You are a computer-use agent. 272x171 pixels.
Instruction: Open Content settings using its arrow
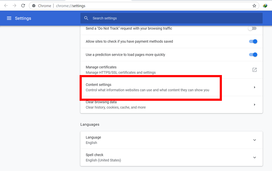pos(254,87)
